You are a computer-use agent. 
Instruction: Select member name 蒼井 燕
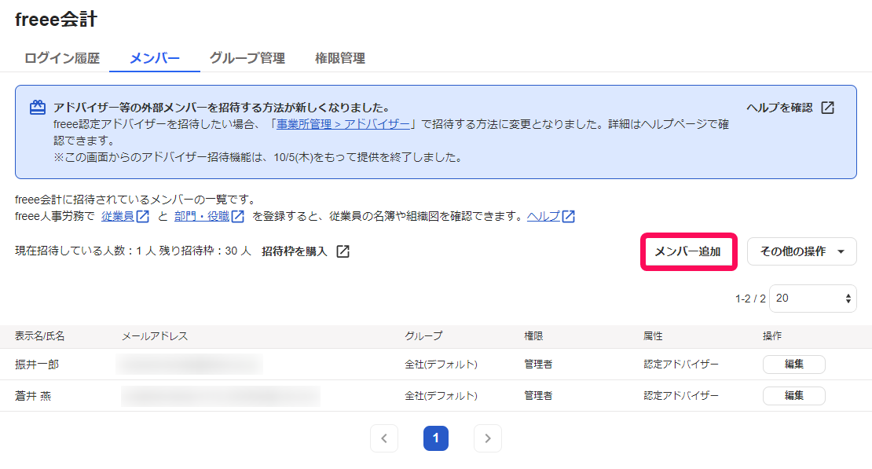point(33,396)
